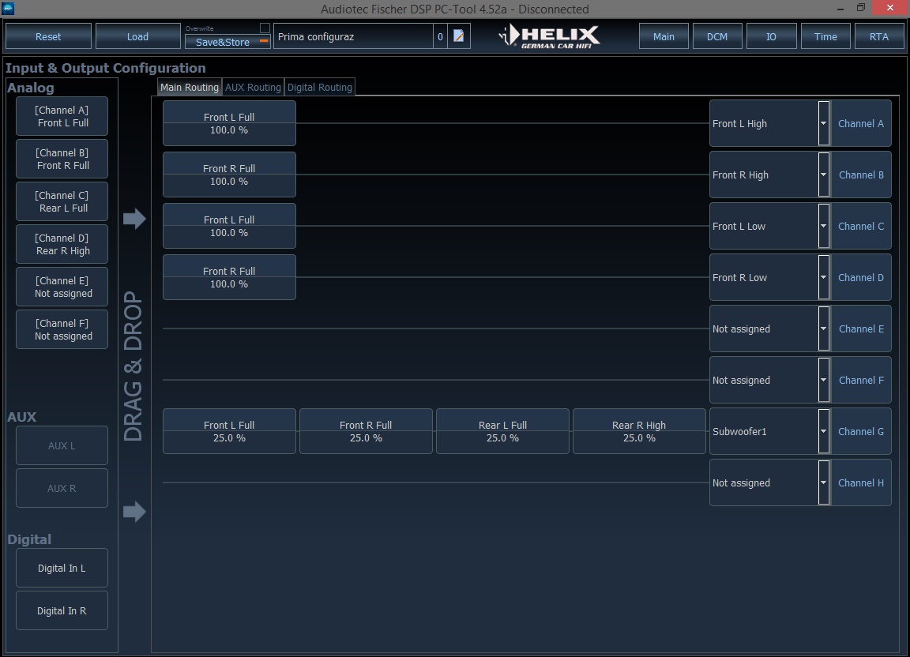
Task: Expand the Channel E Not assigned dropdown
Action: (x=824, y=328)
